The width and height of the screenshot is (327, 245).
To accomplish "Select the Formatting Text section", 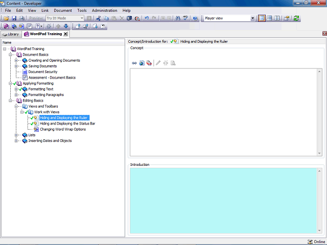I will (x=41, y=89).
